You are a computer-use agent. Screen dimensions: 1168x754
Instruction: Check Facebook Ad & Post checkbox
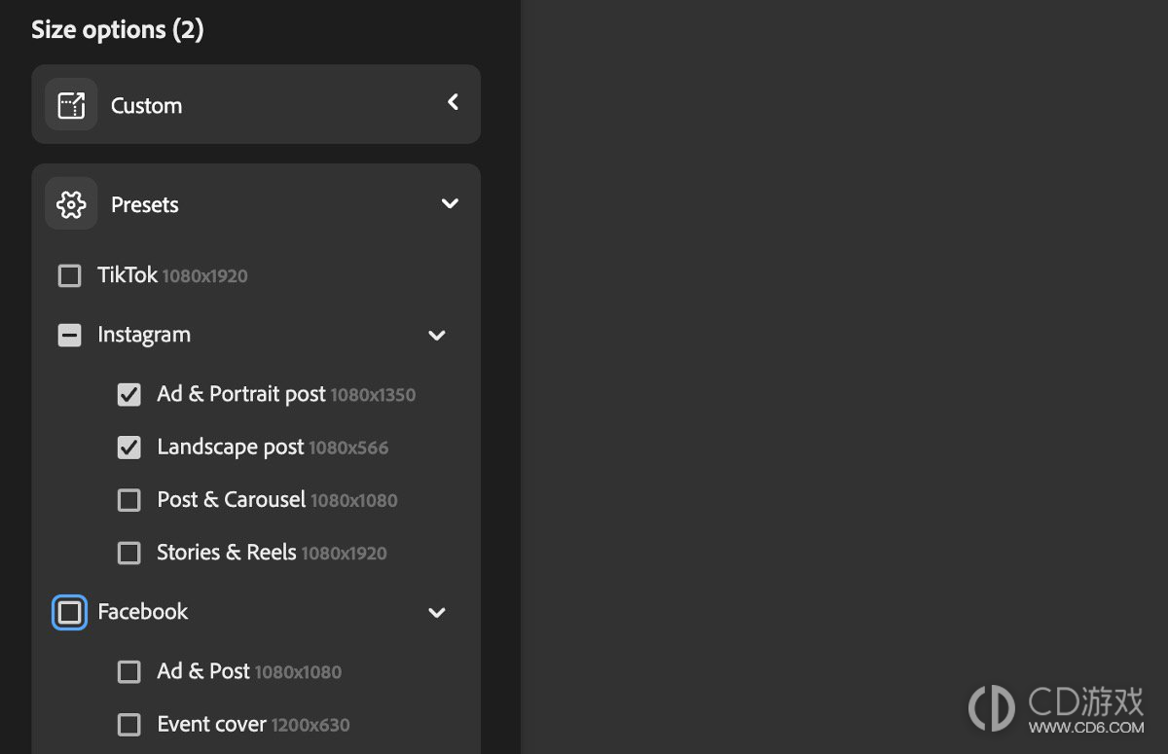coord(128,671)
